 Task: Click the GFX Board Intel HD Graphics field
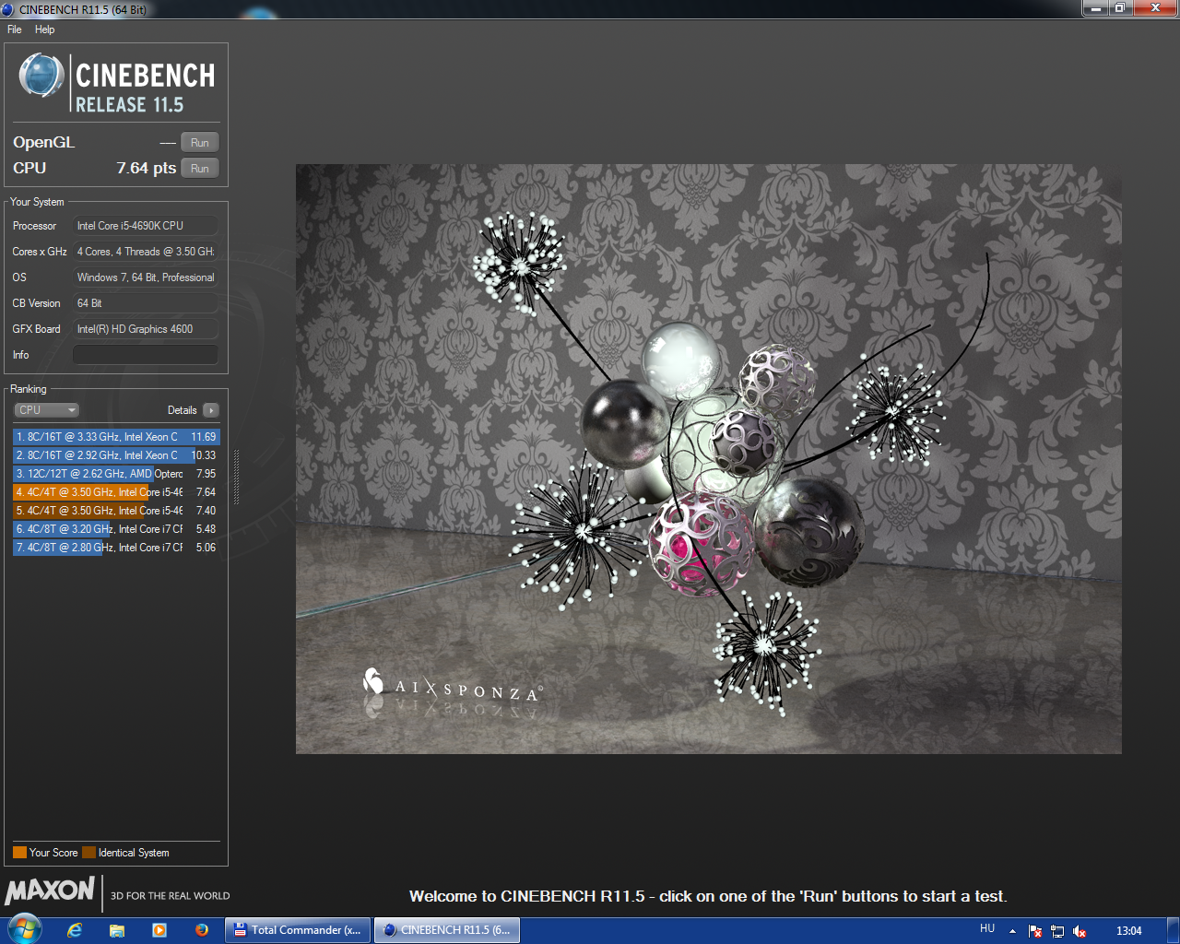[146, 329]
